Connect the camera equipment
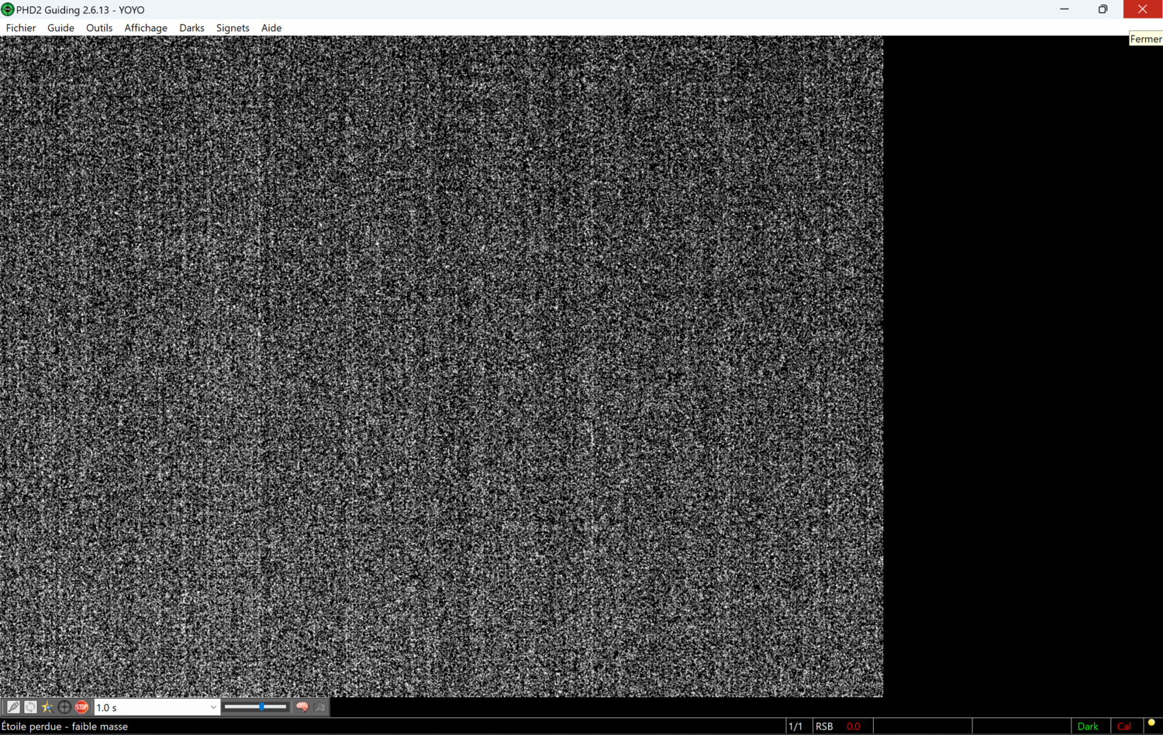Image resolution: width=1163 pixels, height=735 pixels. pos(13,706)
